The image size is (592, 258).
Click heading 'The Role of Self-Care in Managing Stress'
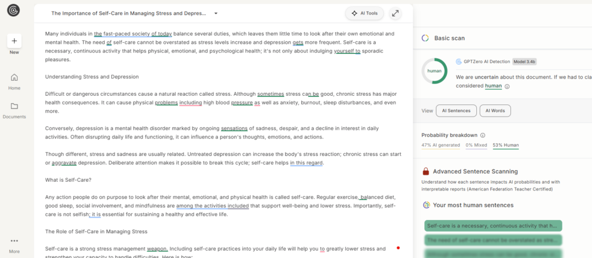[x=97, y=231]
